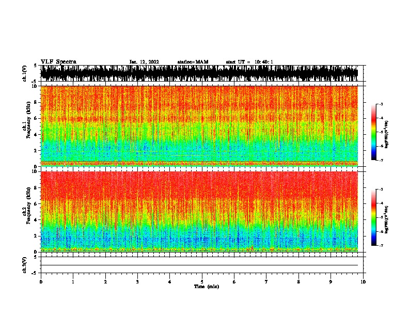Image resolution: width=409 pixels, height=316 pixels.
Task: Click time axis tick label "4"
Action: coord(170,282)
